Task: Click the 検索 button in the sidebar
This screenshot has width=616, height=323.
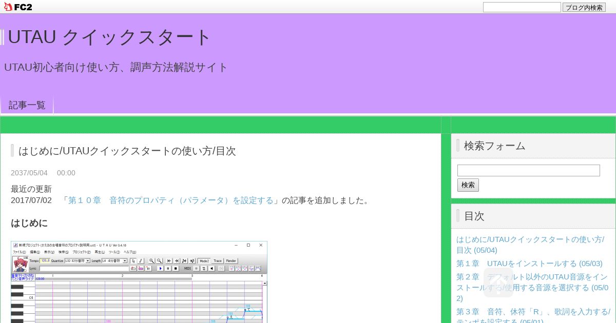Action: pyautogui.click(x=468, y=185)
